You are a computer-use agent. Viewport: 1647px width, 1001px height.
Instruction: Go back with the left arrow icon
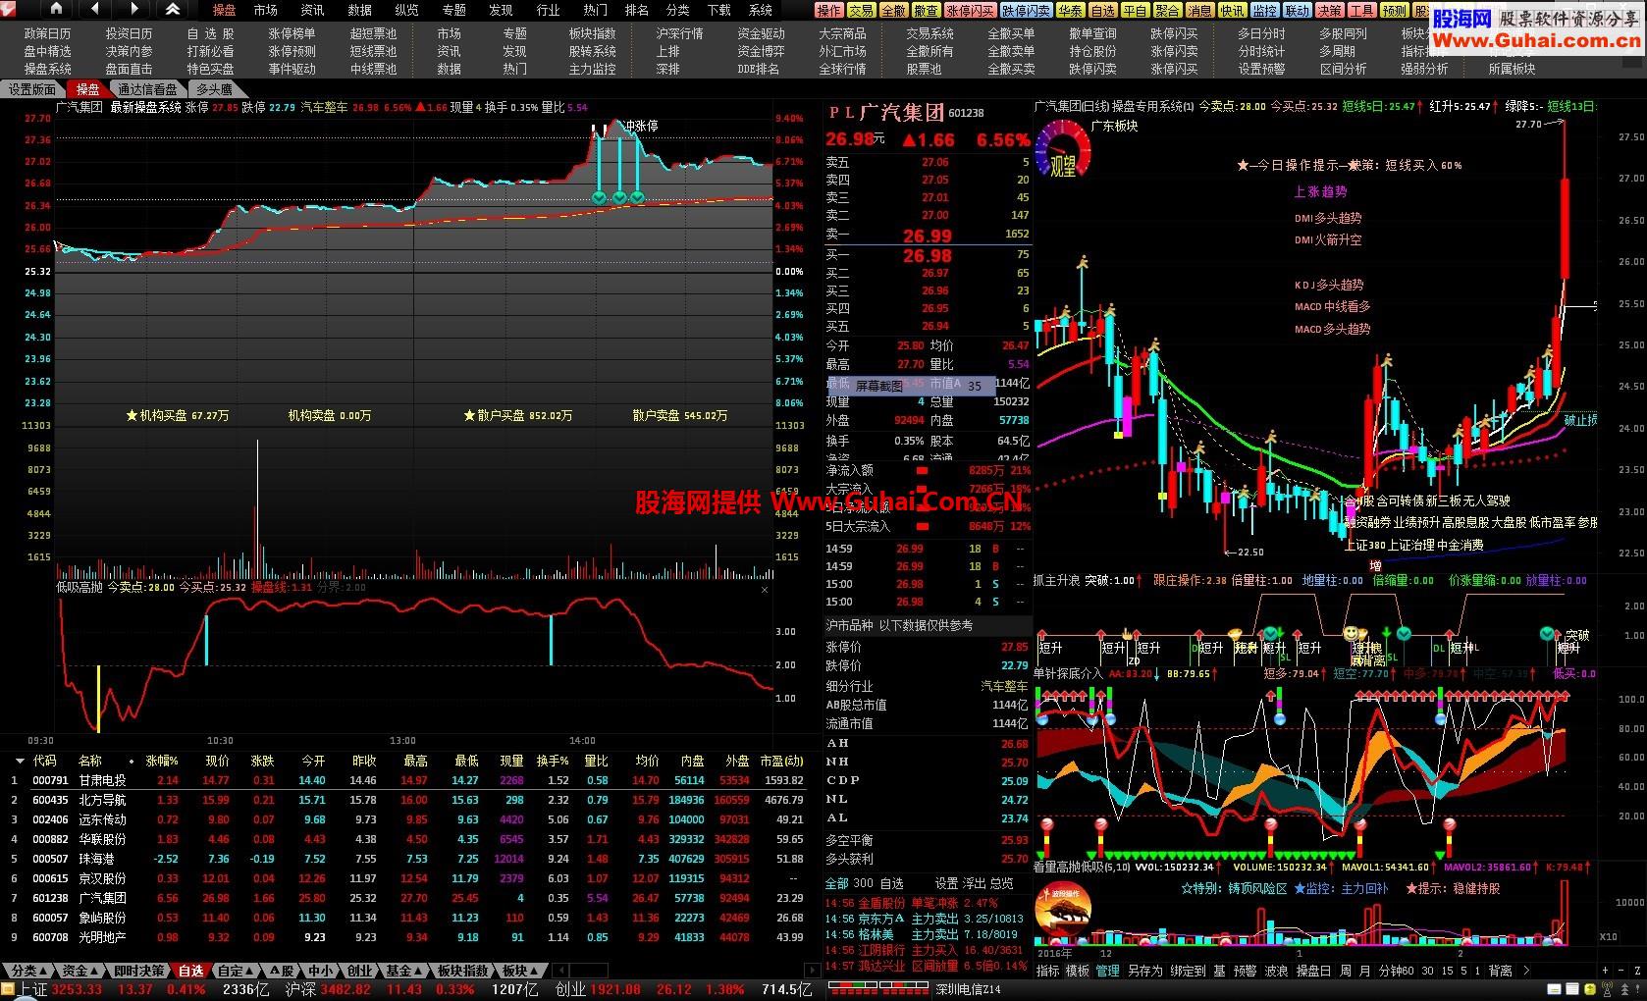tap(94, 9)
